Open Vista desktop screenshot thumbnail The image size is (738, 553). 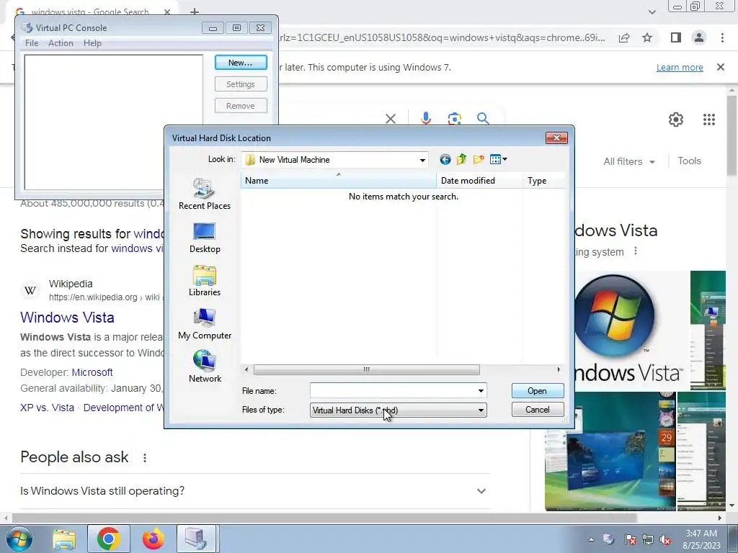[x=610, y=451]
